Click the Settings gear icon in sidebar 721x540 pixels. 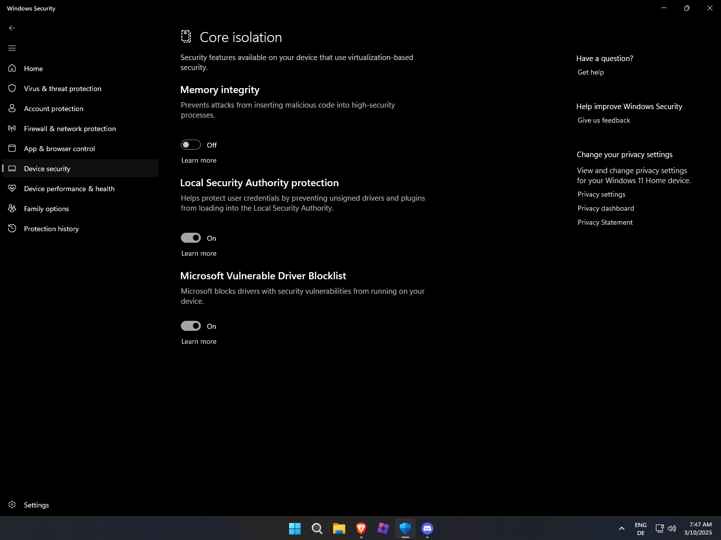[12, 505]
